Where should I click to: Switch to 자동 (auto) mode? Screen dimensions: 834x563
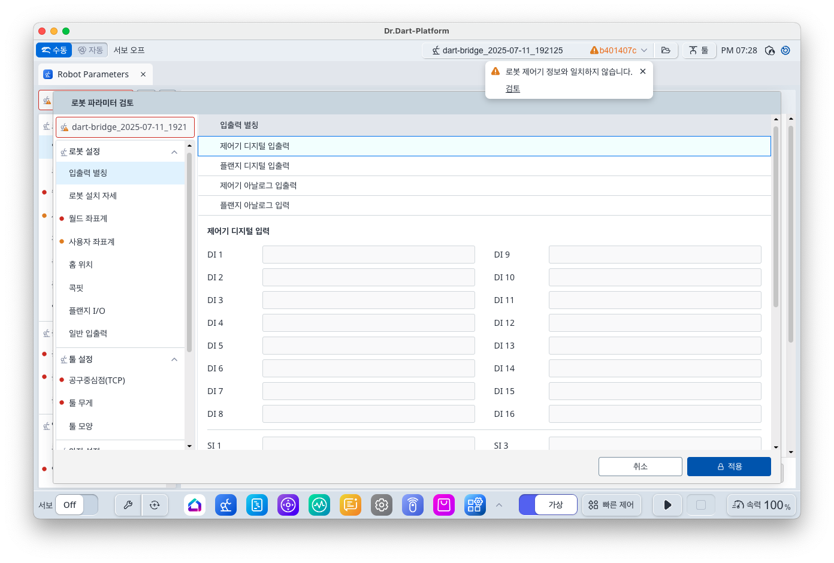pyautogui.click(x=90, y=50)
